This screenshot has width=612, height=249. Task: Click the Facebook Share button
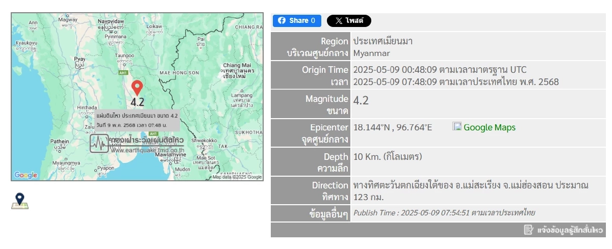[297, 21]
